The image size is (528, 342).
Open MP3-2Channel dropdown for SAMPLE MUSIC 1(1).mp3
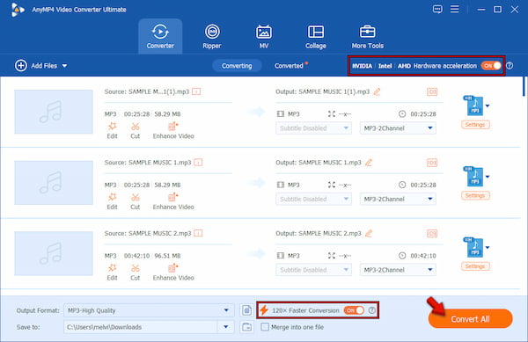pos(398,128)
